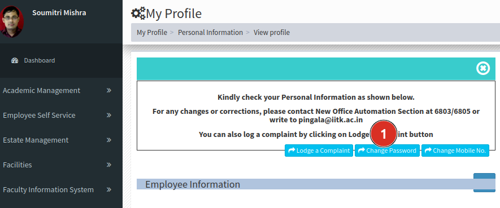Click the Dashboard speedometer icon
The height and width of the screenshot is (208, 500).
coord(15,60)
